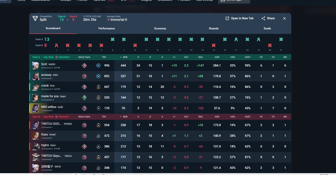Open player condi's profile
This screenshot has height=175, width=336.
(x=45, y=85)
